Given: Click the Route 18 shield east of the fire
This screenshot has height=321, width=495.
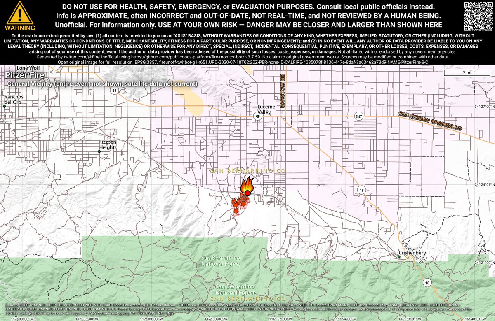Looking at the screenshot, I should pos(361,190).
